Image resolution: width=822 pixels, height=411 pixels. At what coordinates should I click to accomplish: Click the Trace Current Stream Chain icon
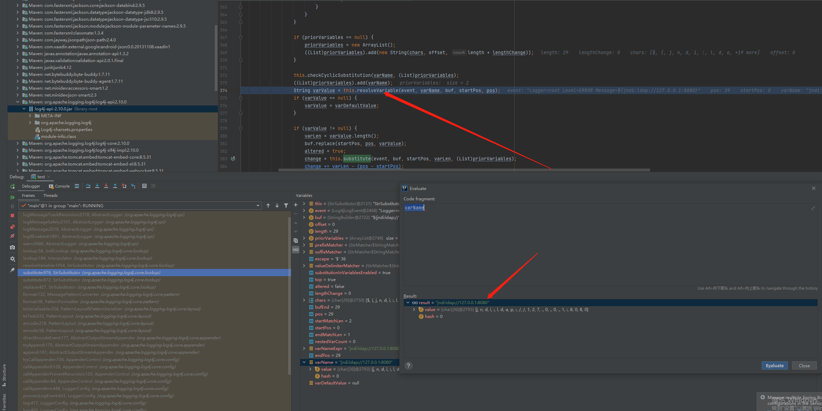coord(153,186)
